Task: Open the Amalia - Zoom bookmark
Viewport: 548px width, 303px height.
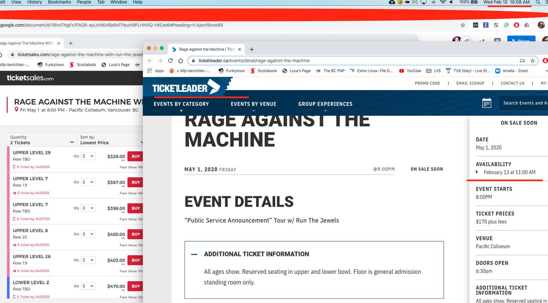Action: 511,71
